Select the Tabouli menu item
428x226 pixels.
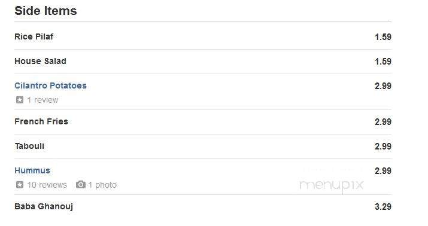tap(29, 146)
